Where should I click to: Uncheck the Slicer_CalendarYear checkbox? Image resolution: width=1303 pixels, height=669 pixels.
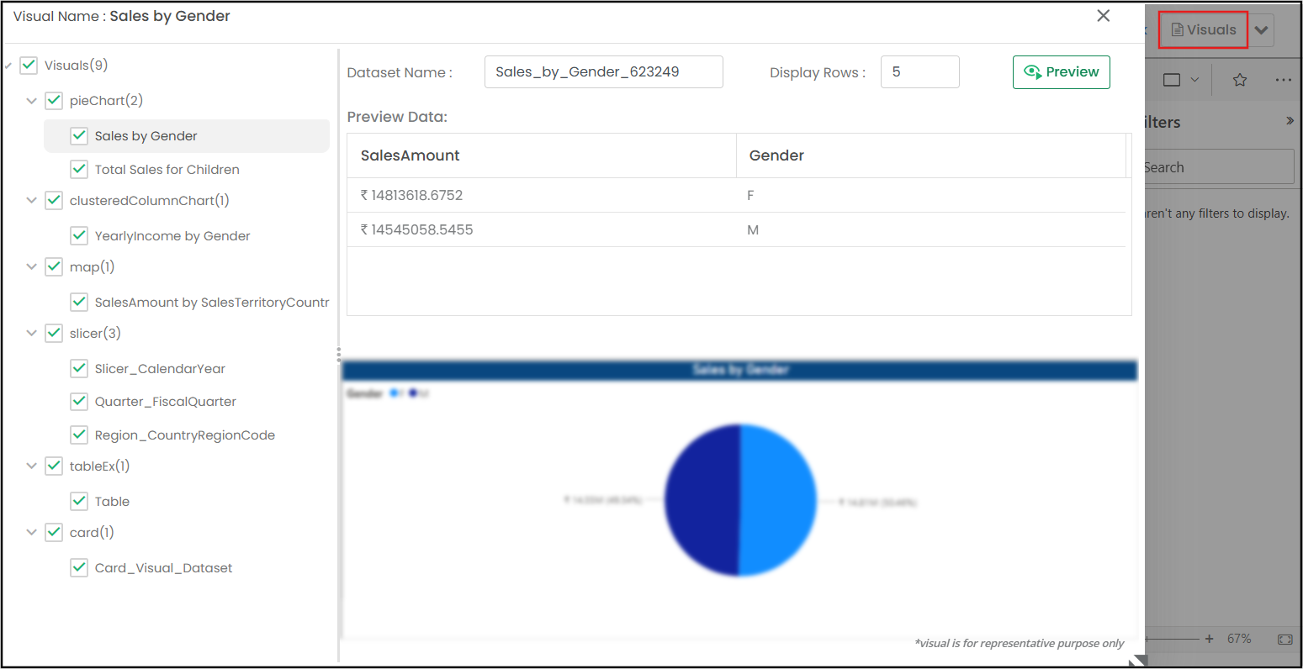[x=79, y=369]
